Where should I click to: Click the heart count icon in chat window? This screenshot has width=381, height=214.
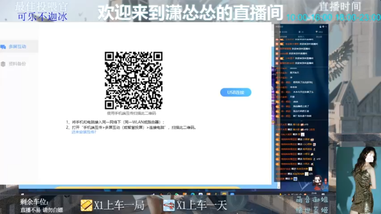point(317,32)
